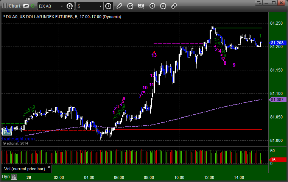Toggle the time scale lock icon

coord(14,177)
